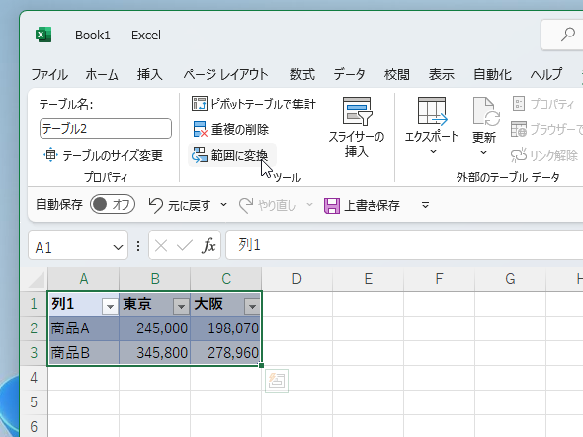The width and height of the screenshot is (583, 437).
Task: Select column D header
Action: tap(297, 279)
